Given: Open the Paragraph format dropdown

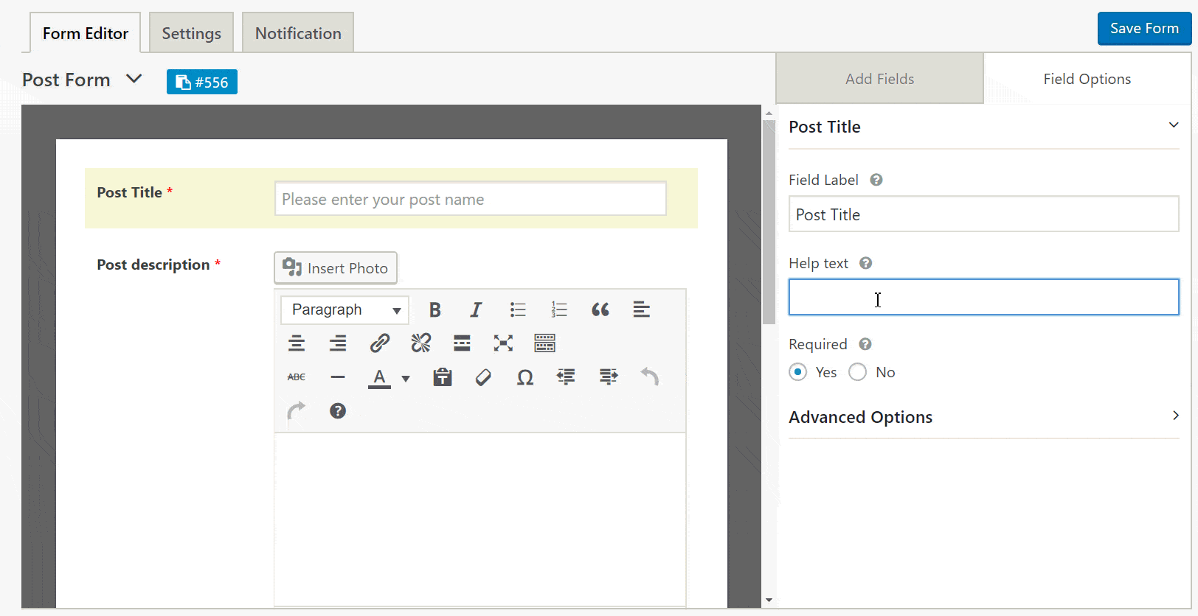Looking at the screenshot, I should click(x=344, y=310).
